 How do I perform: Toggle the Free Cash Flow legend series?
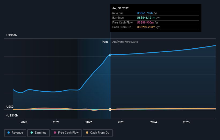coord(66,133)
